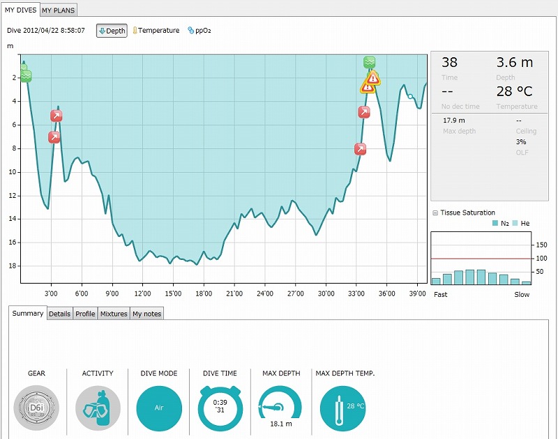Switch to the MY PLANS tab
Viewport: 558px width, 439px height.
coord(59,10)
